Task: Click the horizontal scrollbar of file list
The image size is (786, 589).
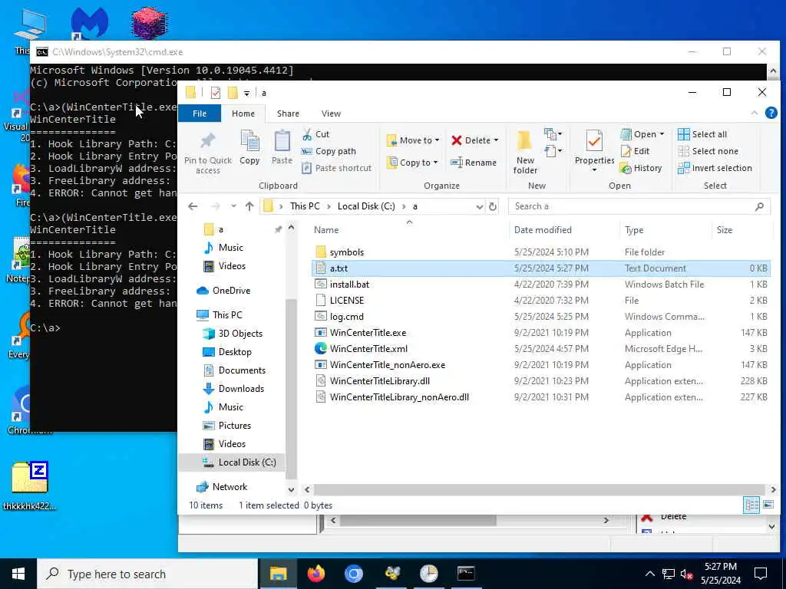Action: [x=540, y=490]
